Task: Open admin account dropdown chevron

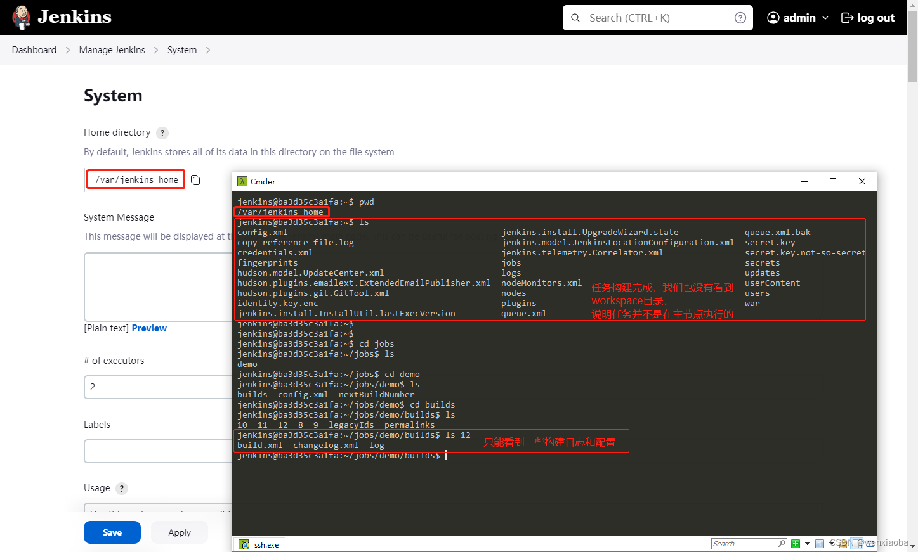Action: pyautogui.click(x=825, y=18)
